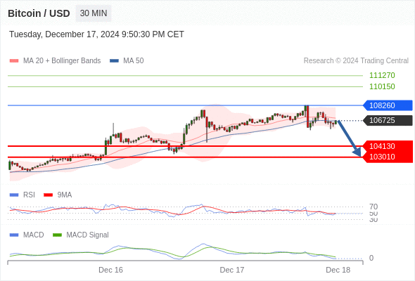Viewport: 415px width, 281px height.
Task: Click the blue MACD legend swatch
Action: 14,235
